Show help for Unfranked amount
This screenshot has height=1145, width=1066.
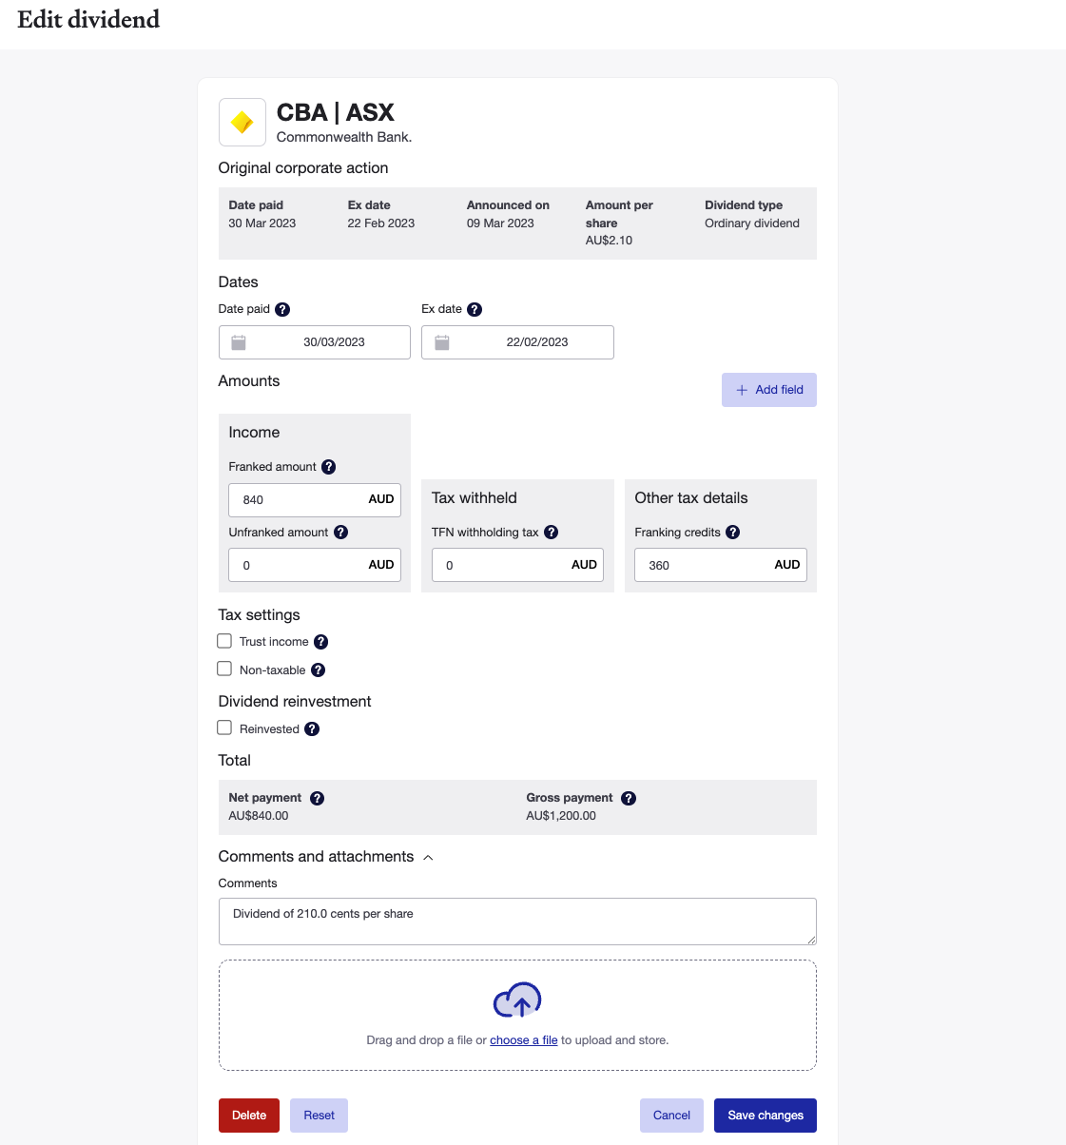click(x=340, y=532)
